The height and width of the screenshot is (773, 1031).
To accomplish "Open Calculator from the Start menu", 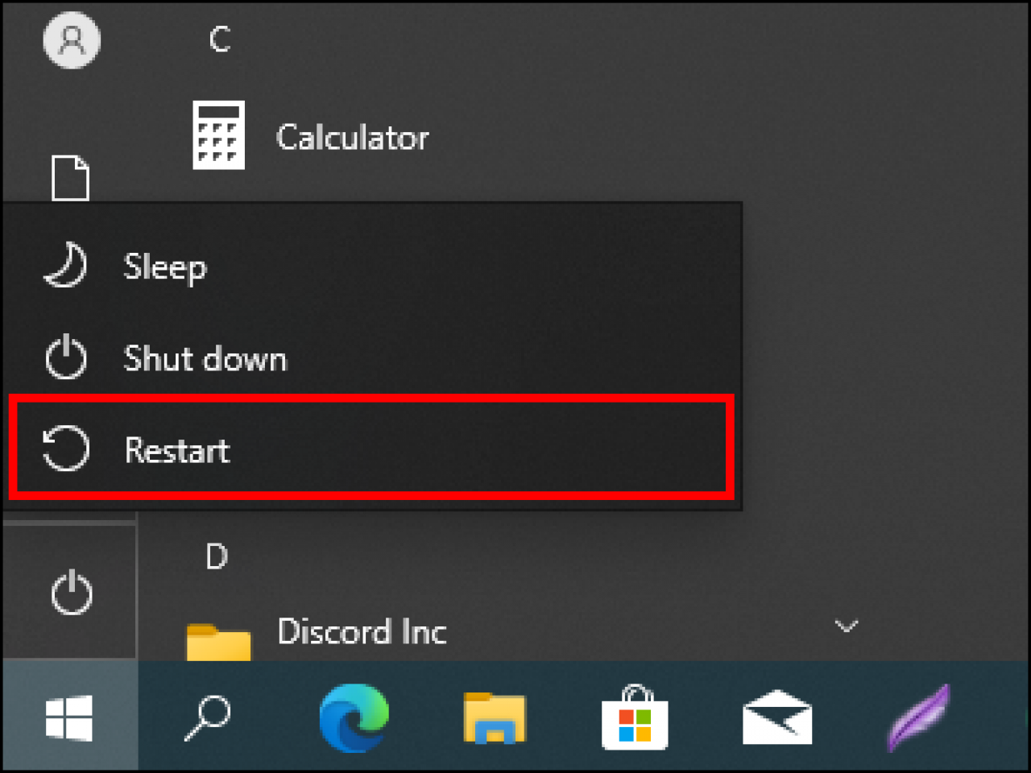I will (x=352, y=137).
